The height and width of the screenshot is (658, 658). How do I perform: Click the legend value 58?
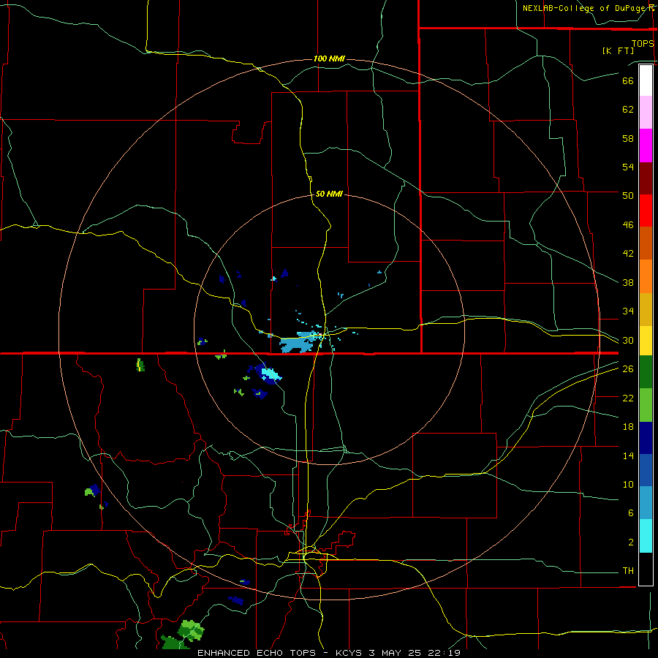pyautogui.click(x=628, y=138)
